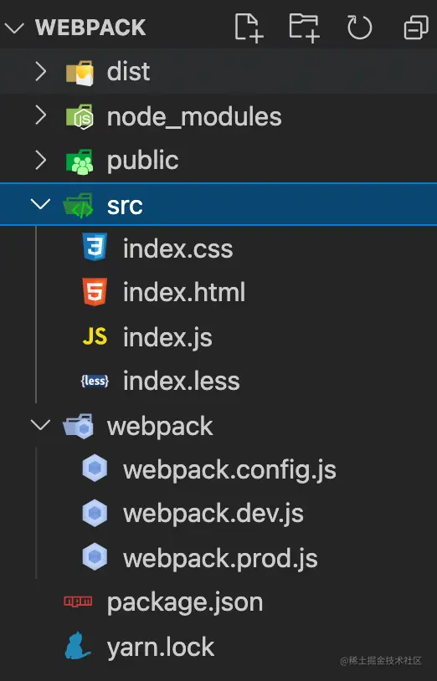Select the WEBPACK section title
Image resolution: width=437 pixels, height=681 pixels.
point(90,28)
